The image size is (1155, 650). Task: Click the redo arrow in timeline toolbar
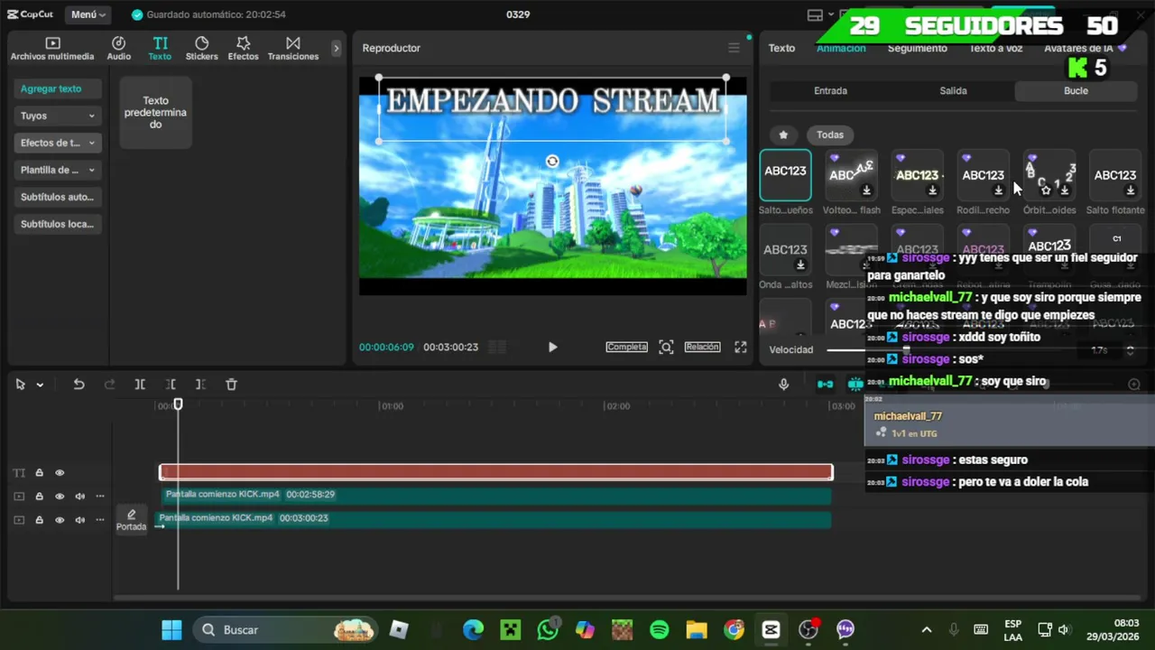[109, 385]
